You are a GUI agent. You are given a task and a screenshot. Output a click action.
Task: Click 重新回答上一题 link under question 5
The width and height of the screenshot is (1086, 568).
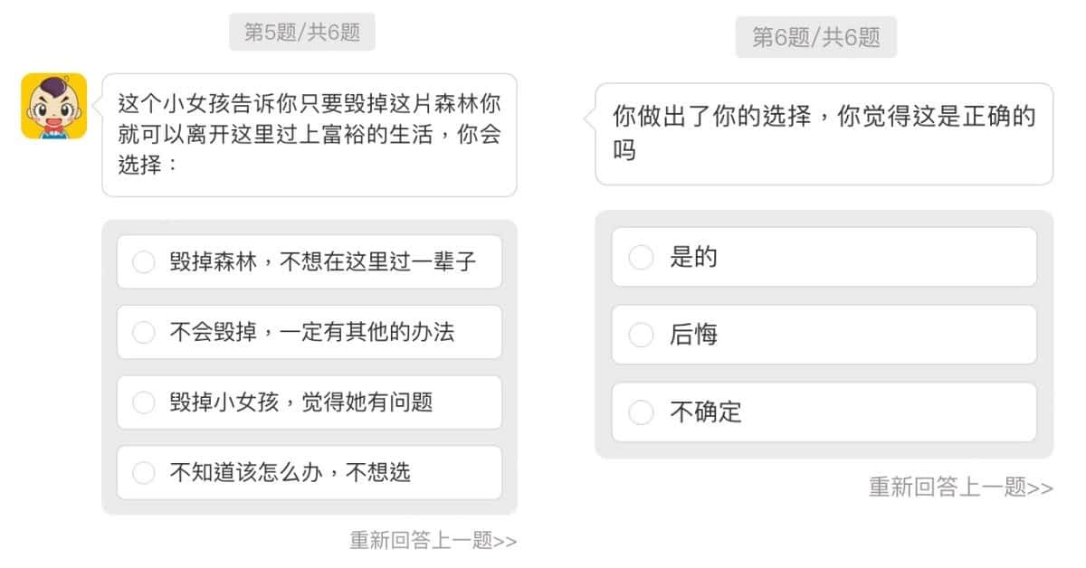click(x=433, y=541)
